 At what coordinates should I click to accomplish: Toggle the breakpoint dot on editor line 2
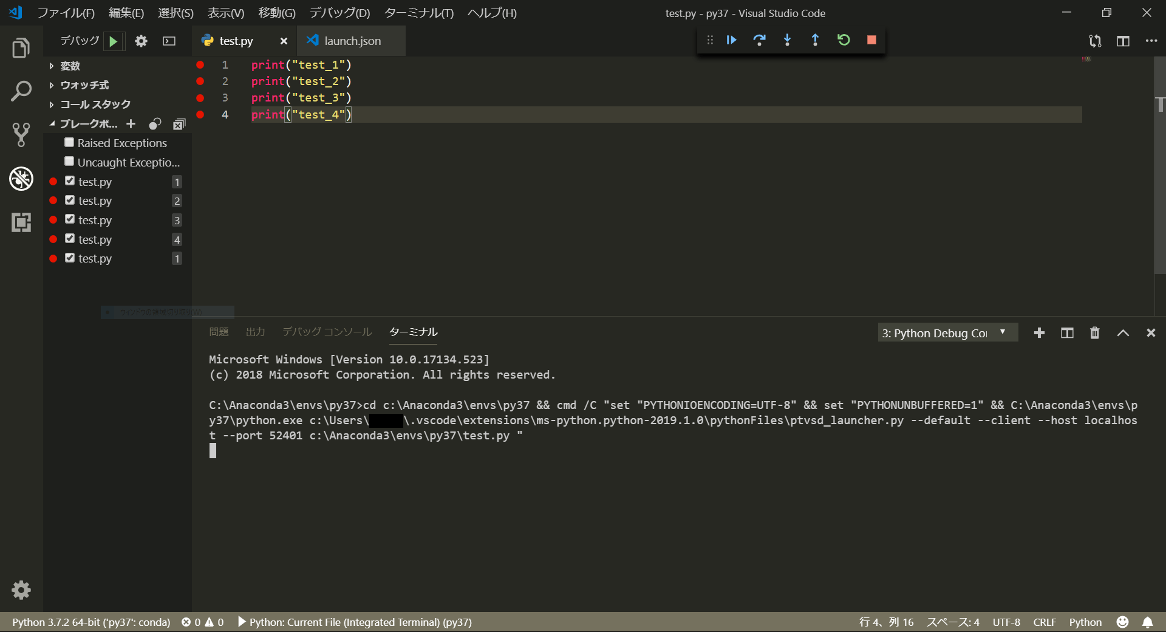200,81
